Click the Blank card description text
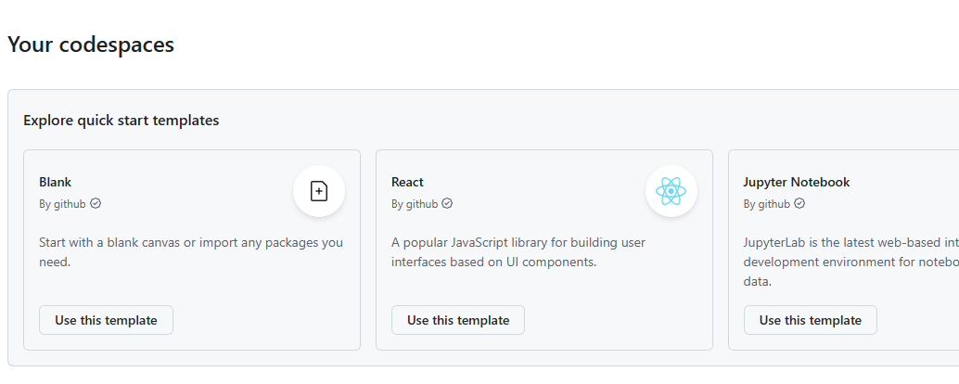Screen dimensions: 959x384 [x=190, y=251]
